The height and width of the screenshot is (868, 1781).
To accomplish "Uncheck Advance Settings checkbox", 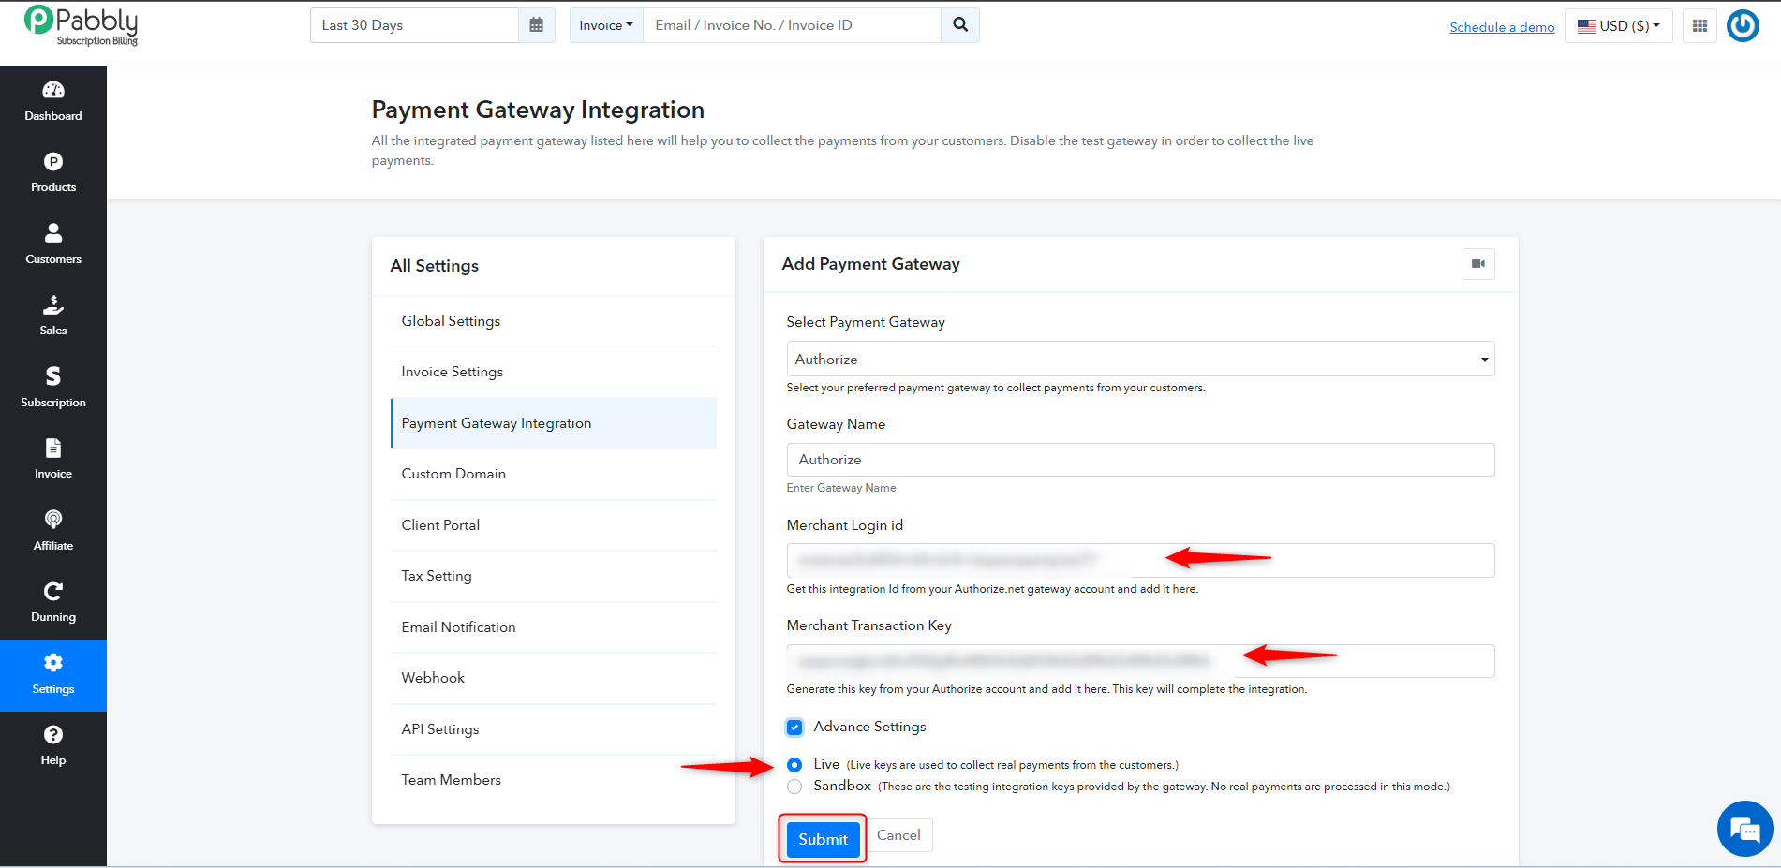I will (794, 728).
